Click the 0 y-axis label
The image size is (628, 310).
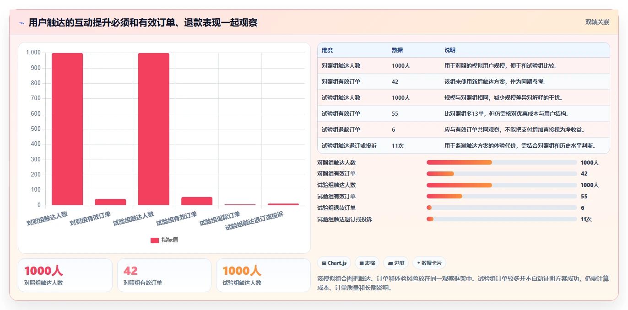[39, 205]
